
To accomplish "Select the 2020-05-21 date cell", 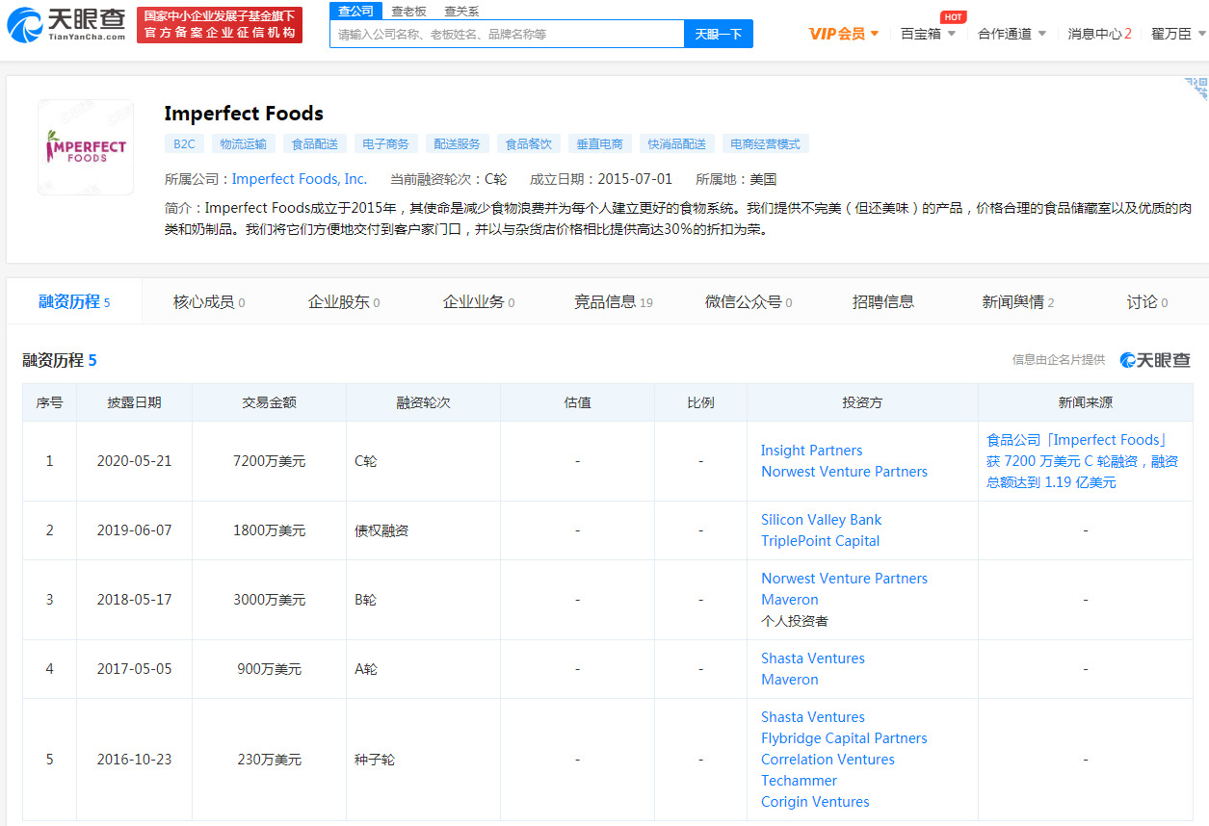I will click(x=134, y=461).
